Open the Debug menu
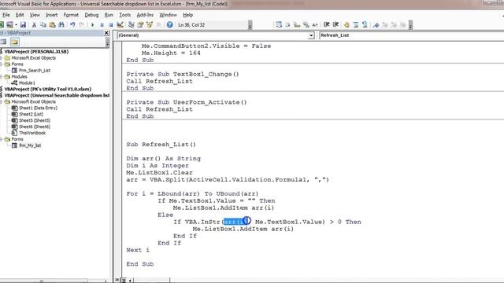The height and width of the screenshot is (283, 504). (91, 15)
